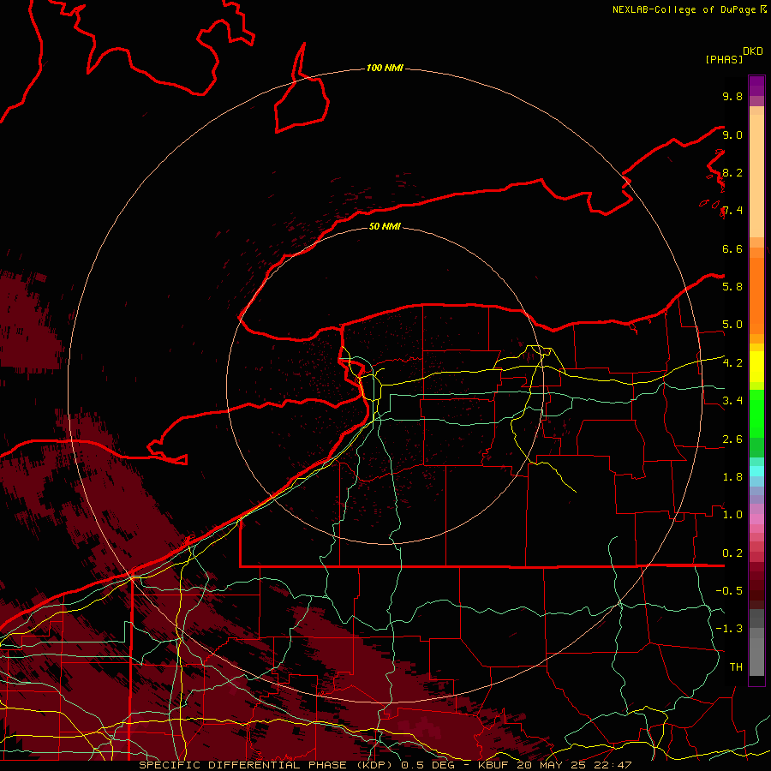Click the -1.3 scale value
Image resolution: width=771 pixels, height=771 pixels.
pos(729,629)
